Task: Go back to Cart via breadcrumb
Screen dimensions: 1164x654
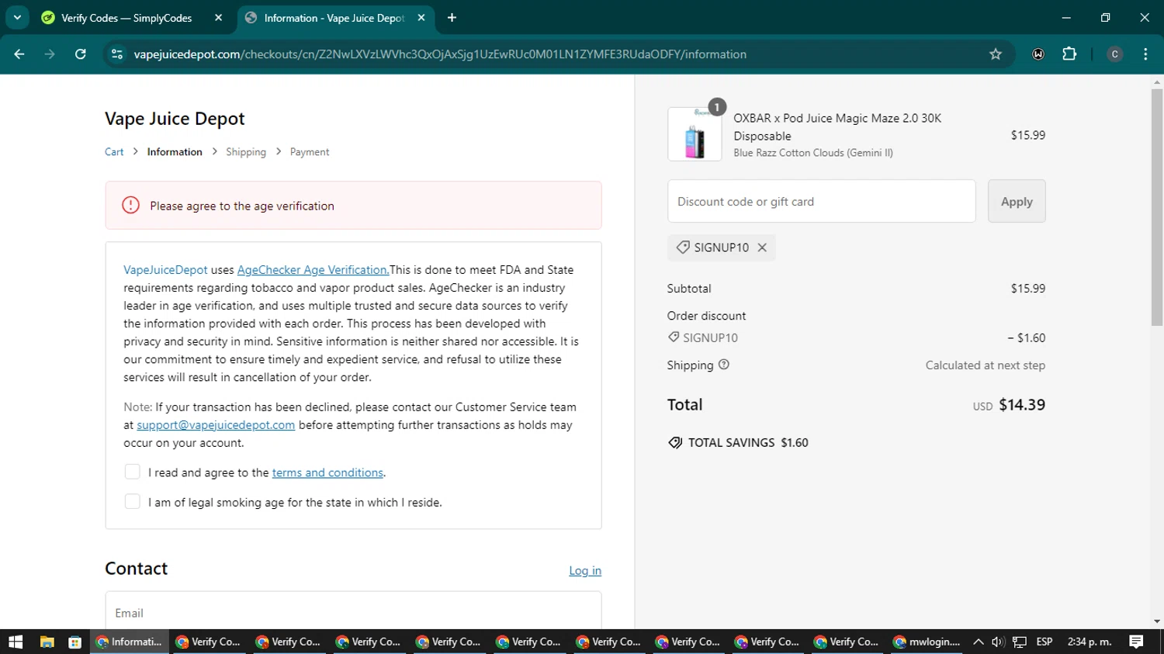Action: 114,152
